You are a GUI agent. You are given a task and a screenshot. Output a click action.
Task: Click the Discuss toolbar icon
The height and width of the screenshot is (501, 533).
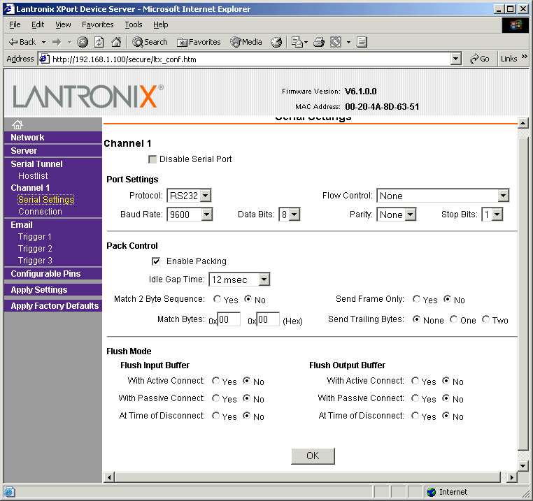coord(362,42)
